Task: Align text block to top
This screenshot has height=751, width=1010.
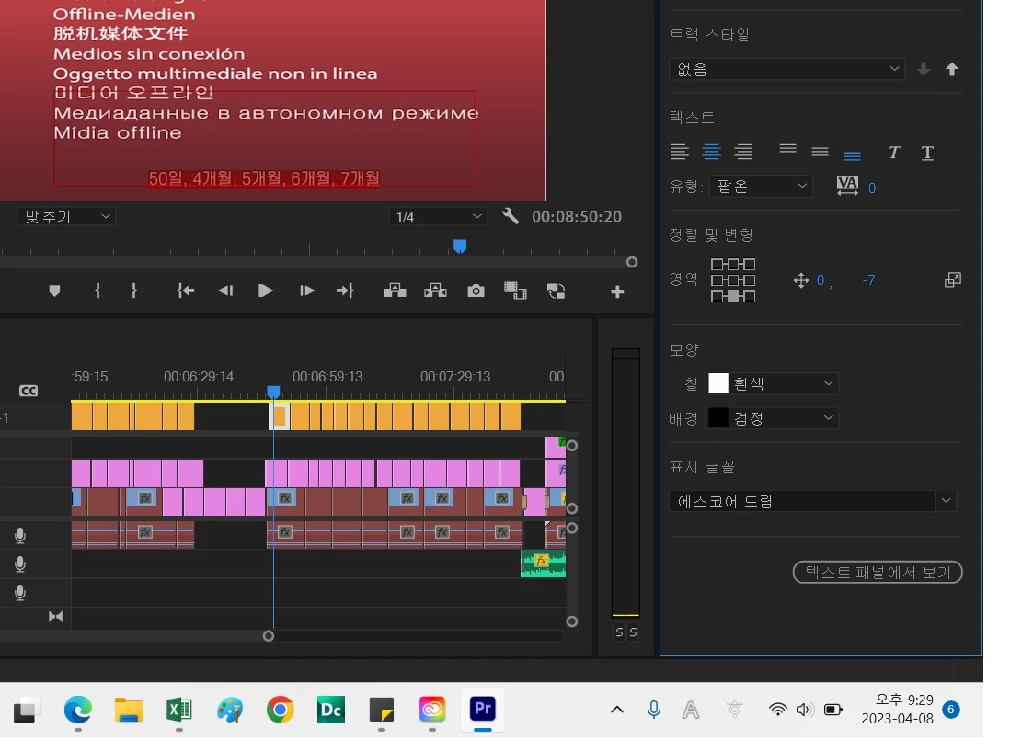Action: click(787, 149)
